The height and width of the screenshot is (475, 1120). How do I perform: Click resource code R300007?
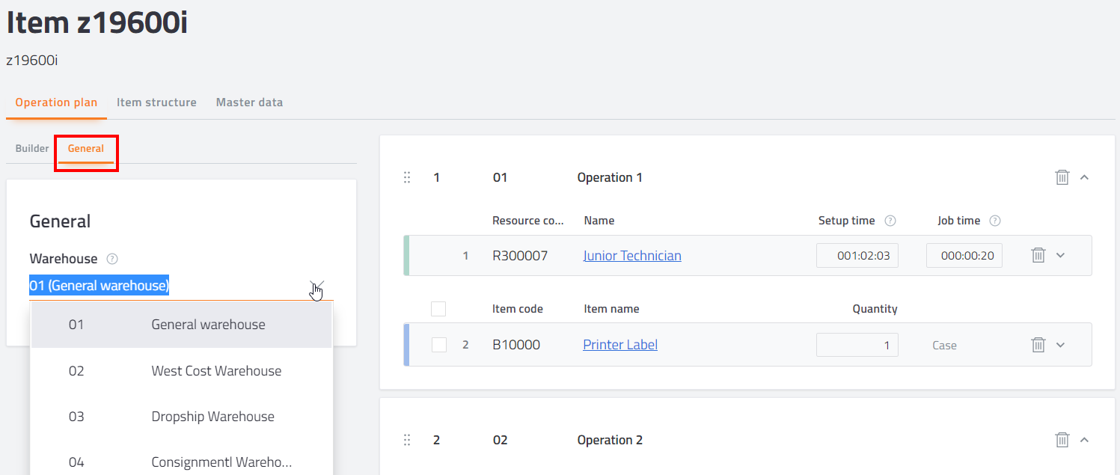click(x=520, y=256)
